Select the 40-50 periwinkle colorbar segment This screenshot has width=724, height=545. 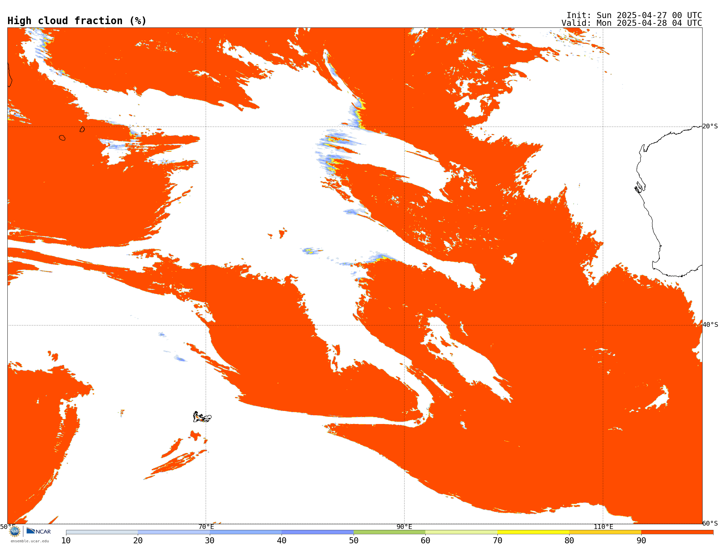click(x=317, y=532)
